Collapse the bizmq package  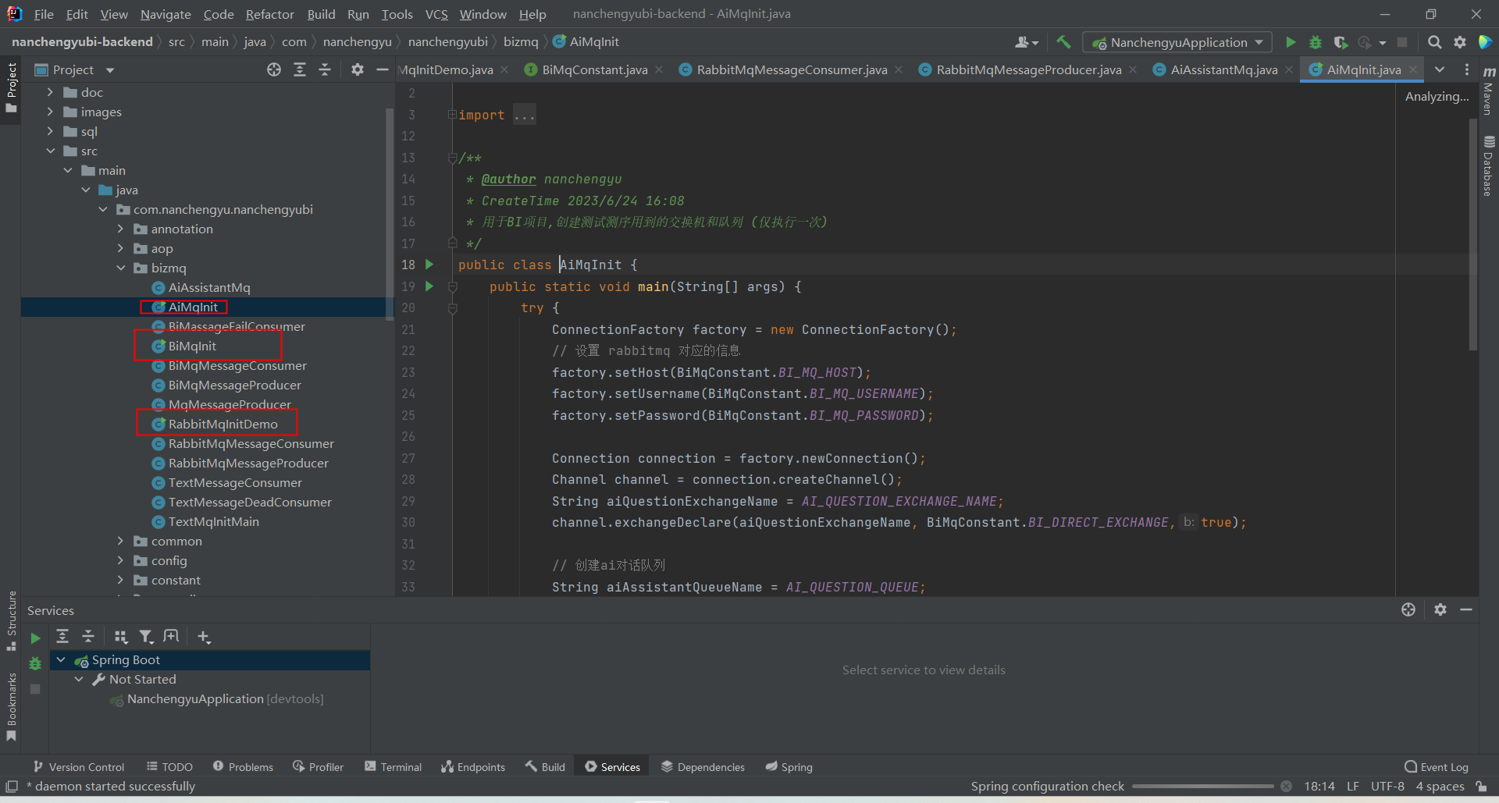click(120, 268)
